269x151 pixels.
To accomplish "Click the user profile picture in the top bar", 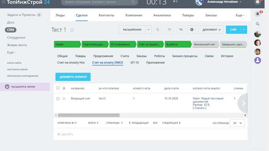I will [x=199, y=2].
